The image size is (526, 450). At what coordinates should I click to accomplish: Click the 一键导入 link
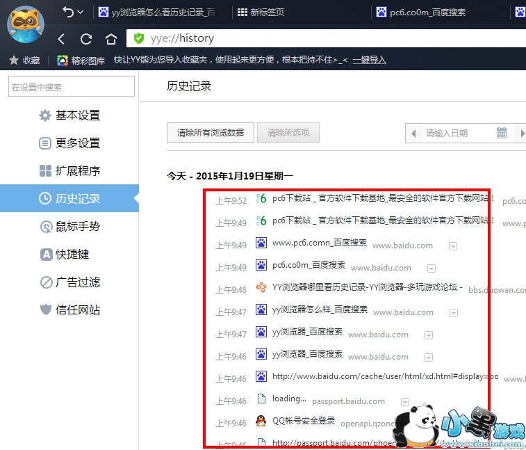point(369,61)
